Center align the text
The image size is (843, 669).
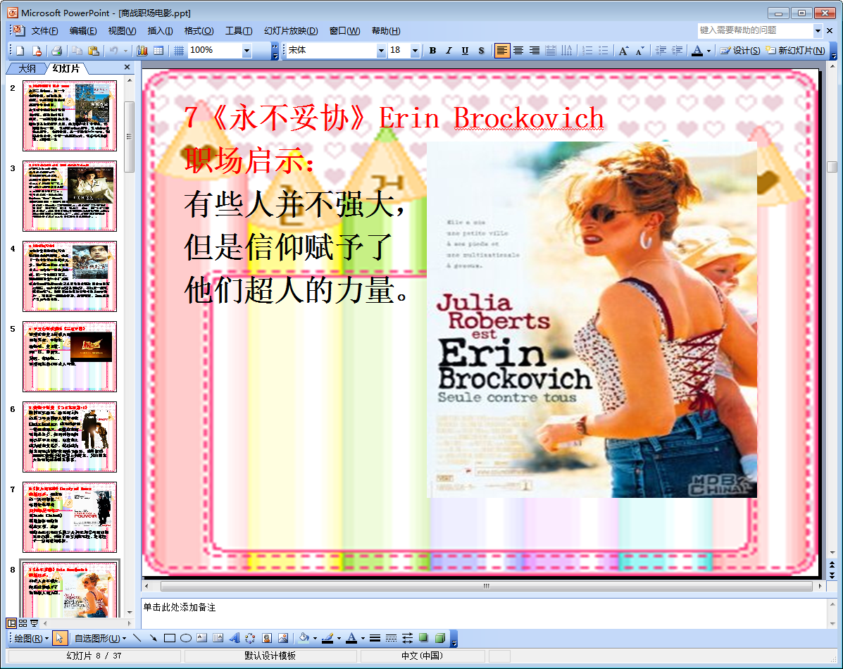[x=518, y=51]
